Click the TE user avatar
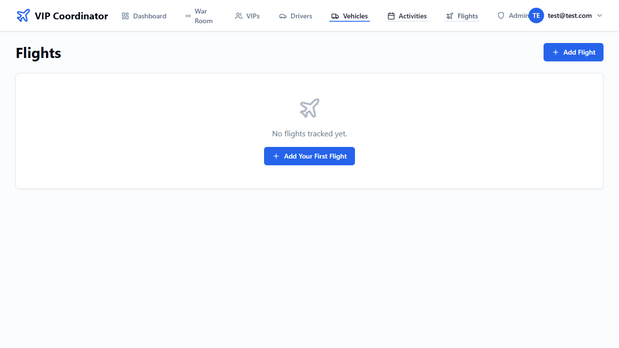 pos(536,15)
